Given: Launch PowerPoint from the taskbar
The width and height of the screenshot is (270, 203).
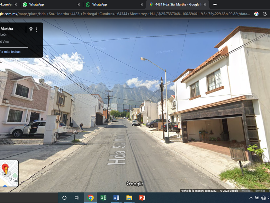Looking at the screenshot, I should click(x=142, y=198).
